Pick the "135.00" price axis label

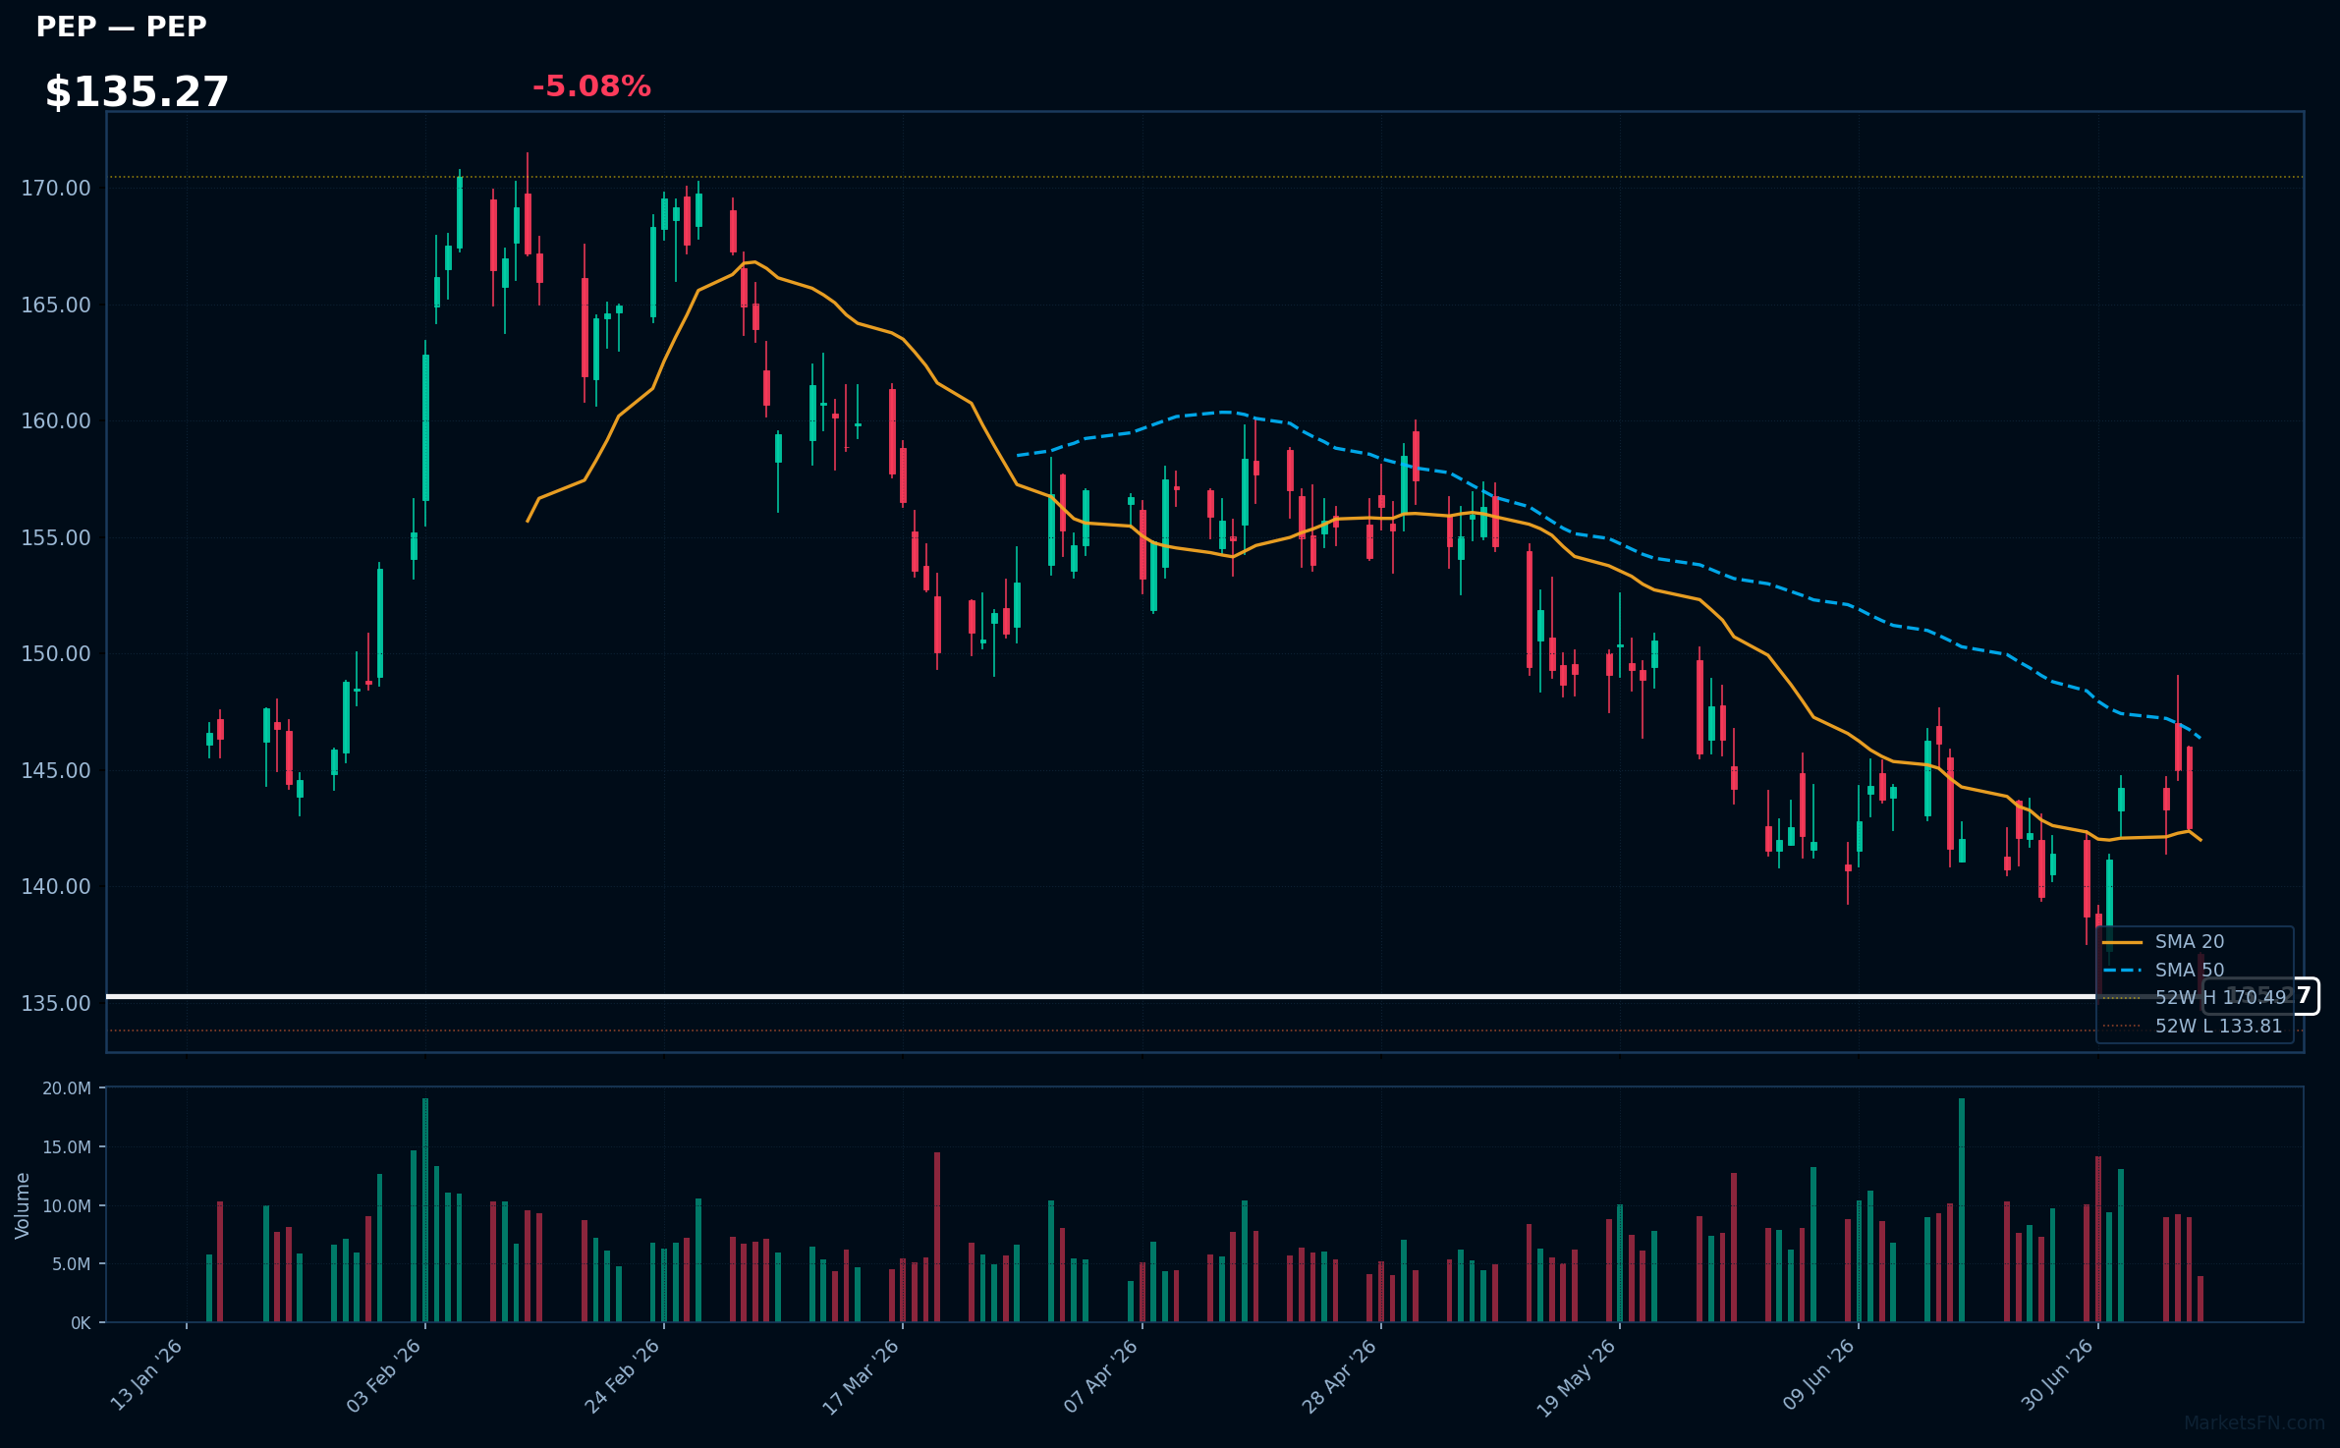click(x=56, y=1003)
